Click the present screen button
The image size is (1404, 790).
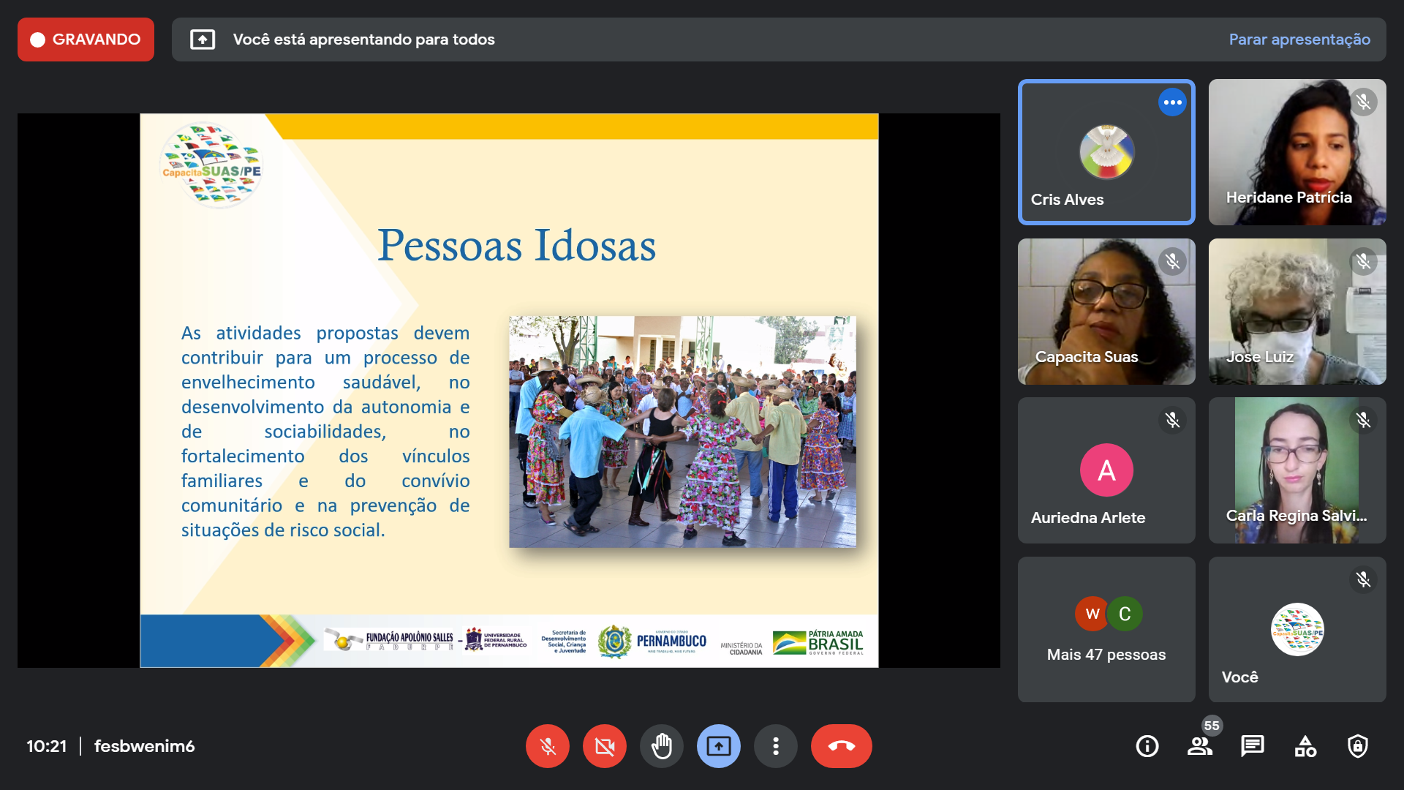719,746
